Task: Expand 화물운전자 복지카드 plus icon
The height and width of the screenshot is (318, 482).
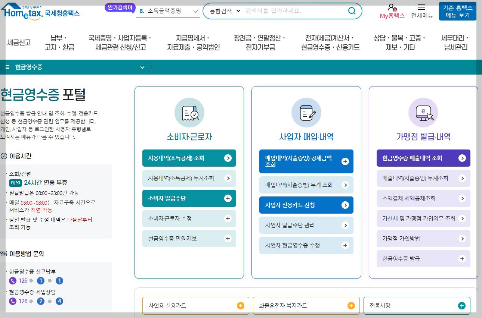Action: point(351,306)
